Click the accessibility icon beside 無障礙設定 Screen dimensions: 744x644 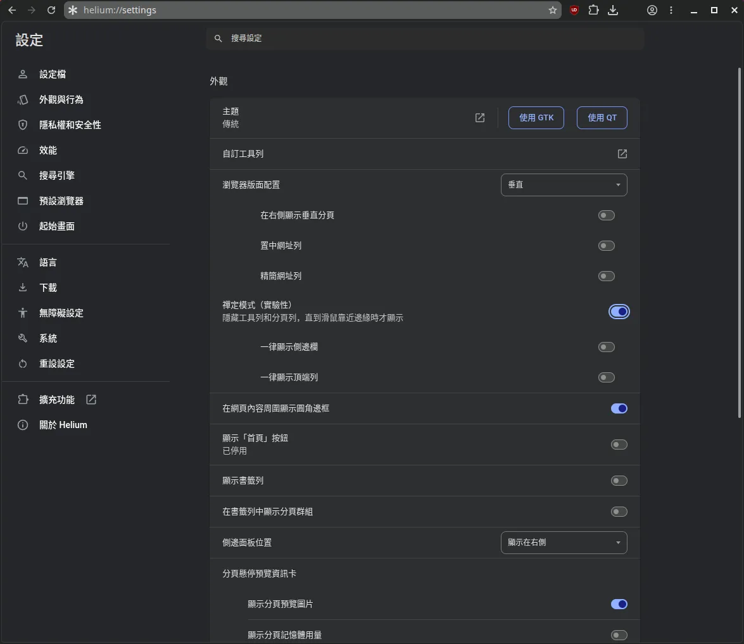pyautogui.click(x=23, y=313)
